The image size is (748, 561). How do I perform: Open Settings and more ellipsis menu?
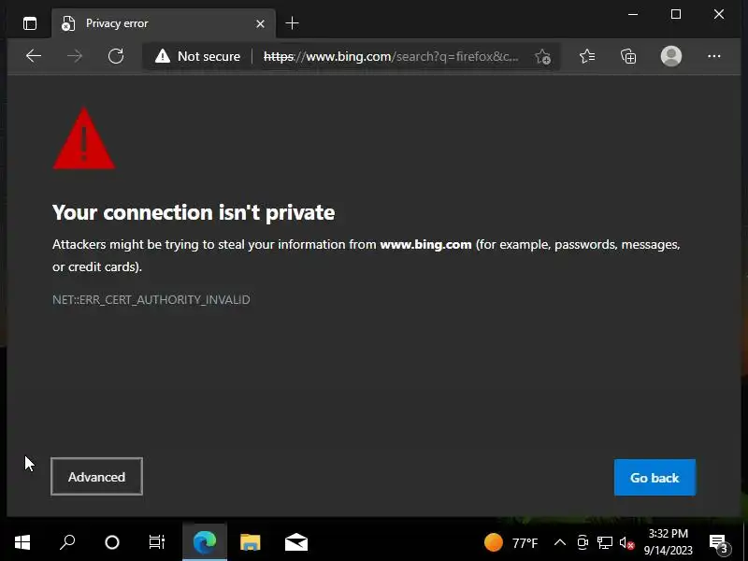tap(713, 56)
